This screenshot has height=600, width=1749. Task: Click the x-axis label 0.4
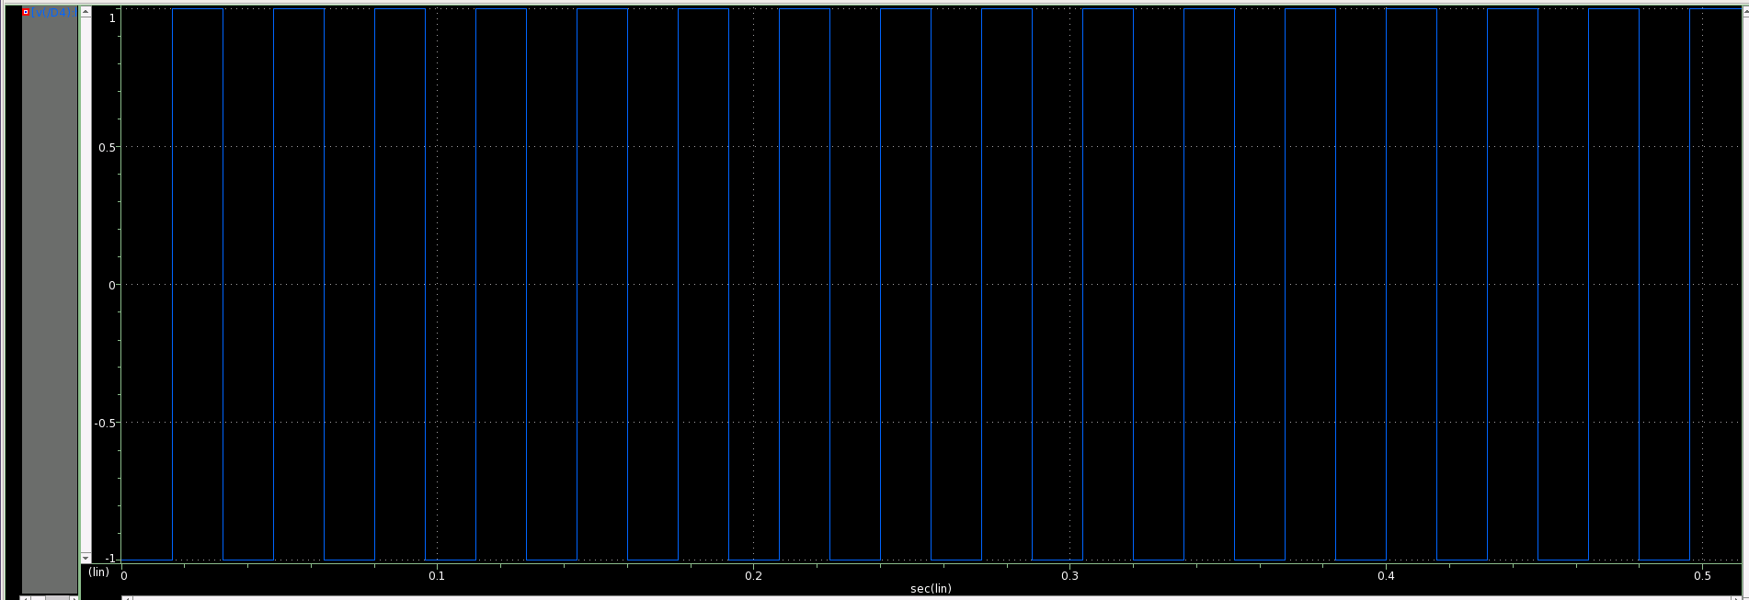[1387, 576]
